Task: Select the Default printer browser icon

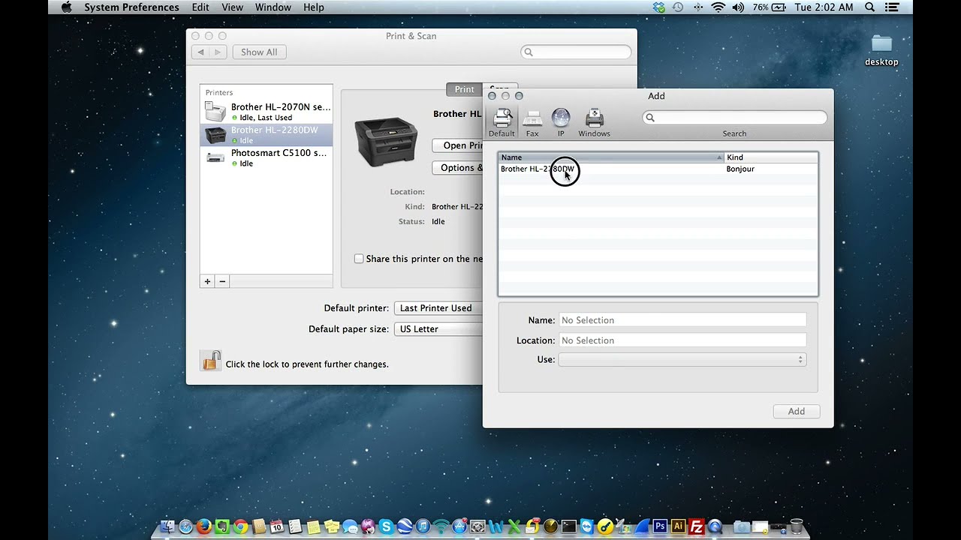Action: [x=502, y=122]
